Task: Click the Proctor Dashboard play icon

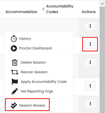Action: coord(14,48)
